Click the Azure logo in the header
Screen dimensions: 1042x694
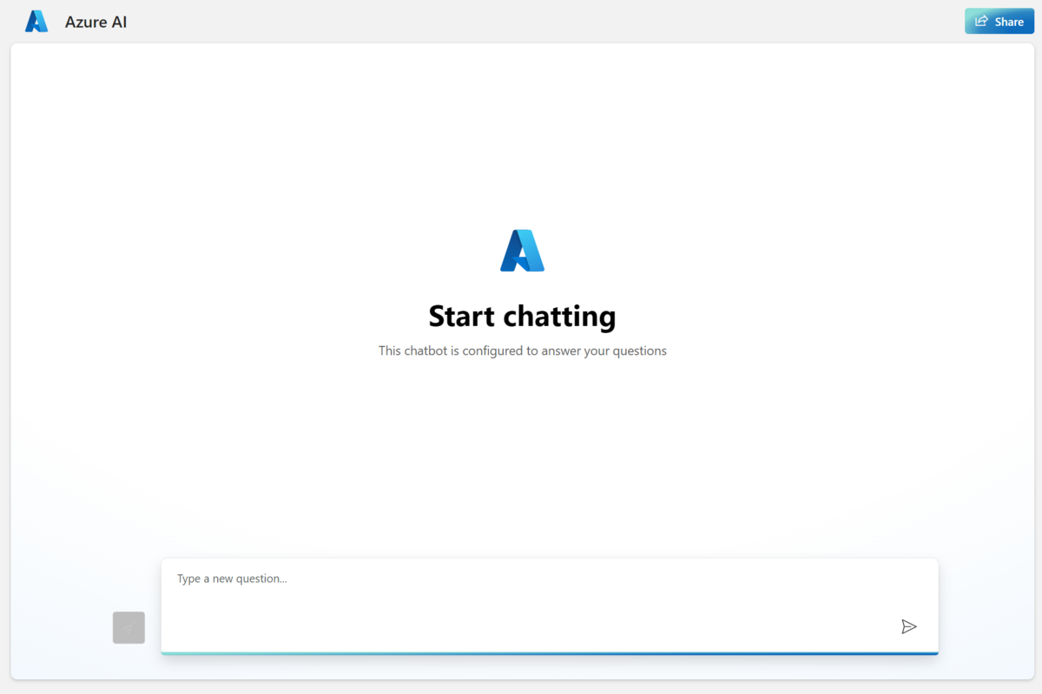click(36, 22)
